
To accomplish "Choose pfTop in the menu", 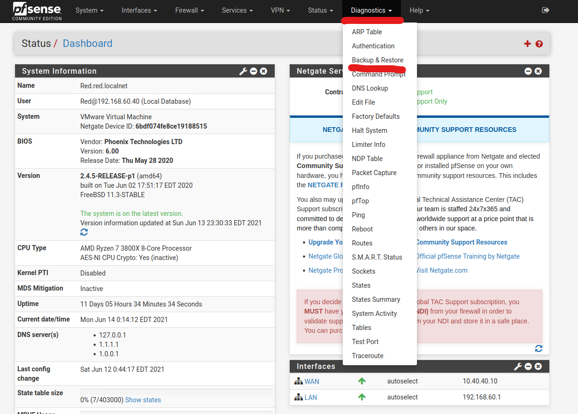I will 361,201.
